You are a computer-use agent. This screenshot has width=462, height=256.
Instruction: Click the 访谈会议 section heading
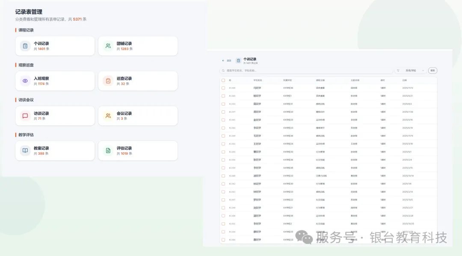26,100
